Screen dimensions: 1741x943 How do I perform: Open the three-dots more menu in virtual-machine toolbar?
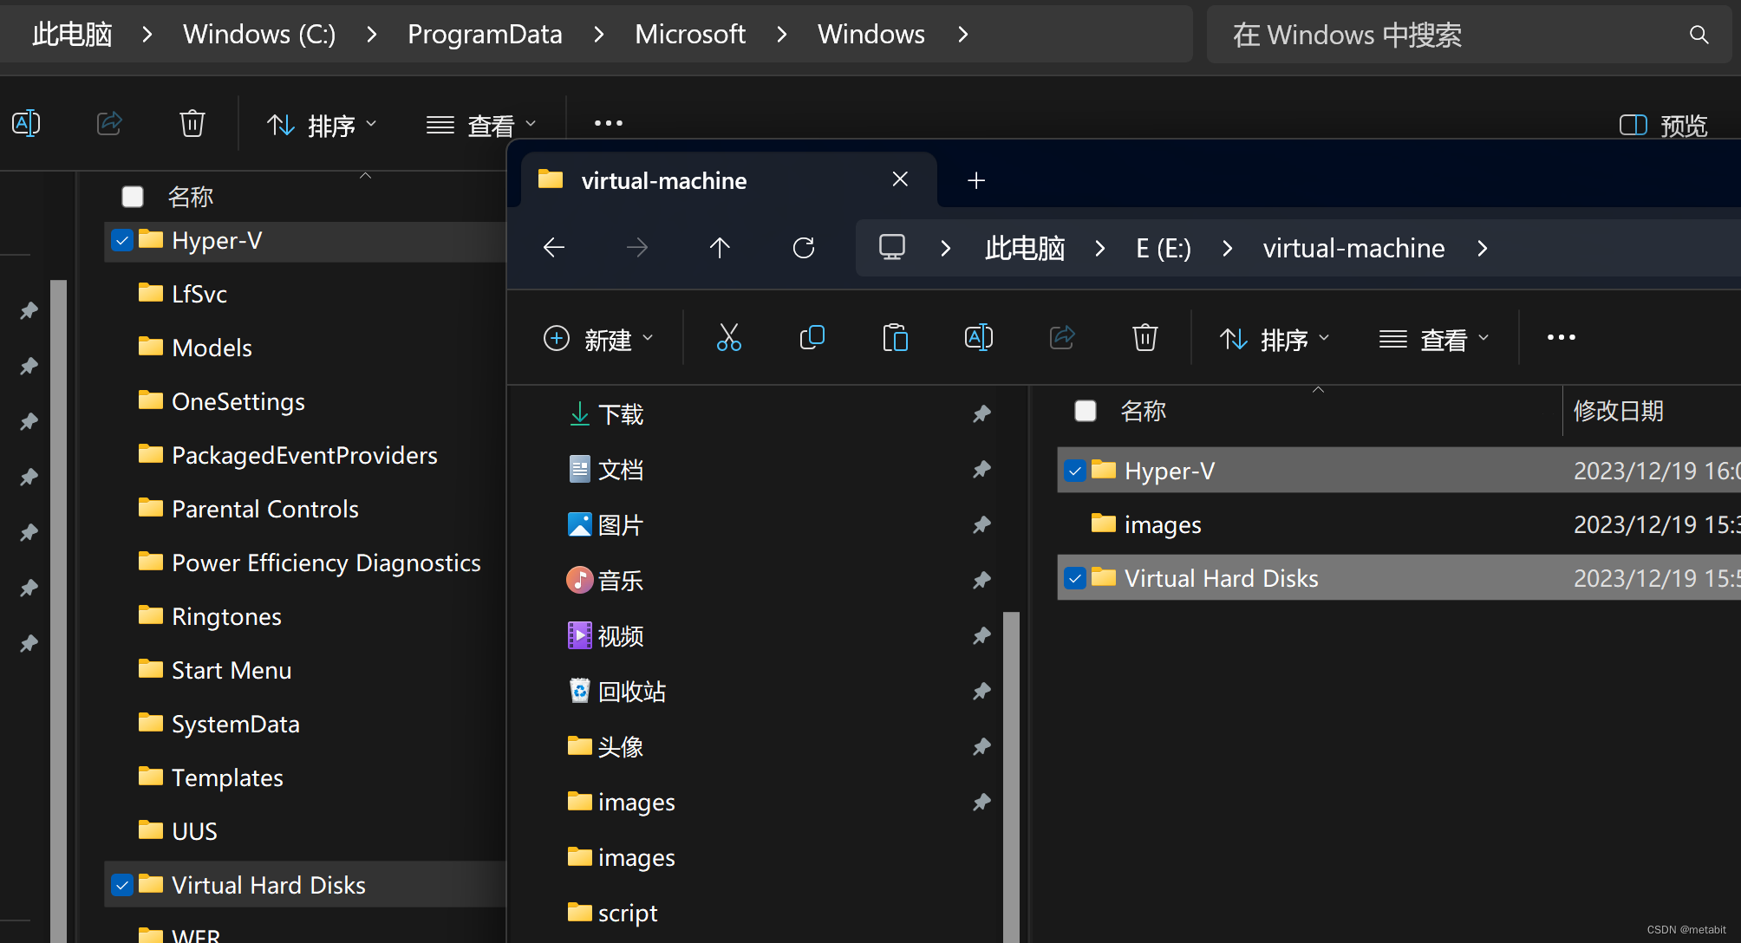(x=1562, y=338)
